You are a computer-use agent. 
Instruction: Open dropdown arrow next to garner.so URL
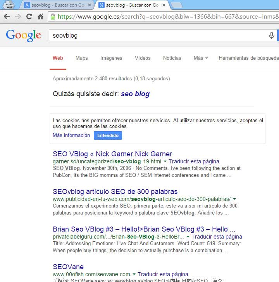pos(165,161)
